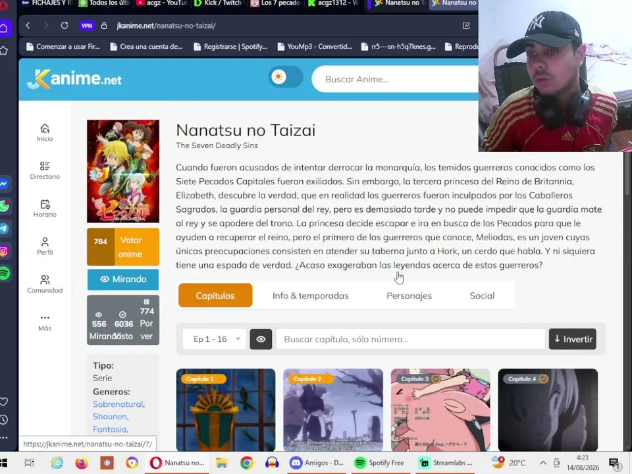Click the address bar URL jkanime.net
This screenshot has width=632, height=474.
(x=166, y=26)
